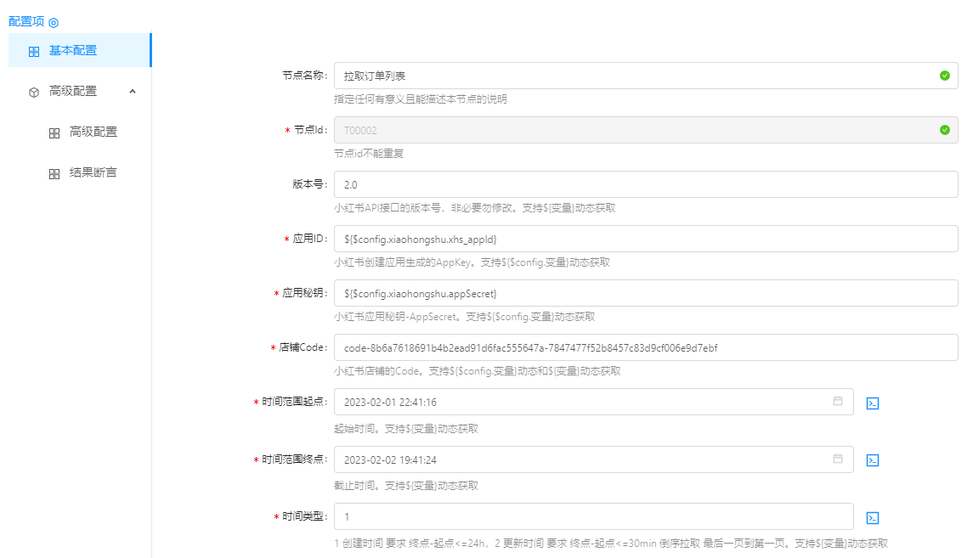Click the 节点名称 input containing 拉取订单列表
973x558 pixels.
pyautogui.click(x=629, y=76)
